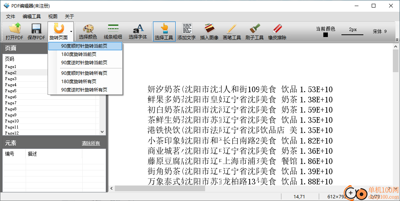Image resolution: width=400 pixels, height=201 pixels.
Task: Select the 添加文字 text tool
Action: pos(187,31)
